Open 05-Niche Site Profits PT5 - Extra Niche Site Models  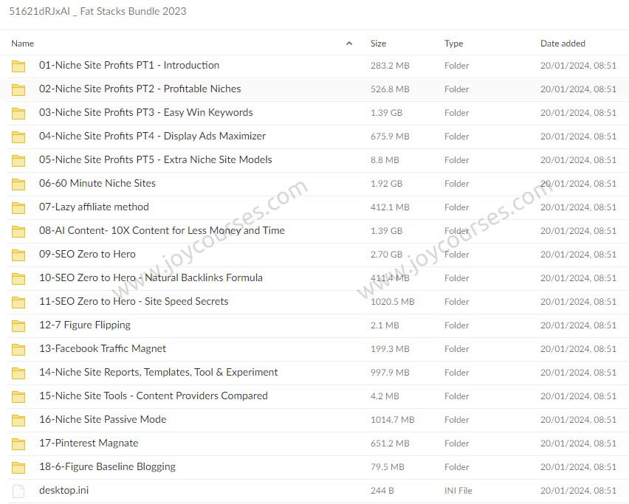coord(156,159)
